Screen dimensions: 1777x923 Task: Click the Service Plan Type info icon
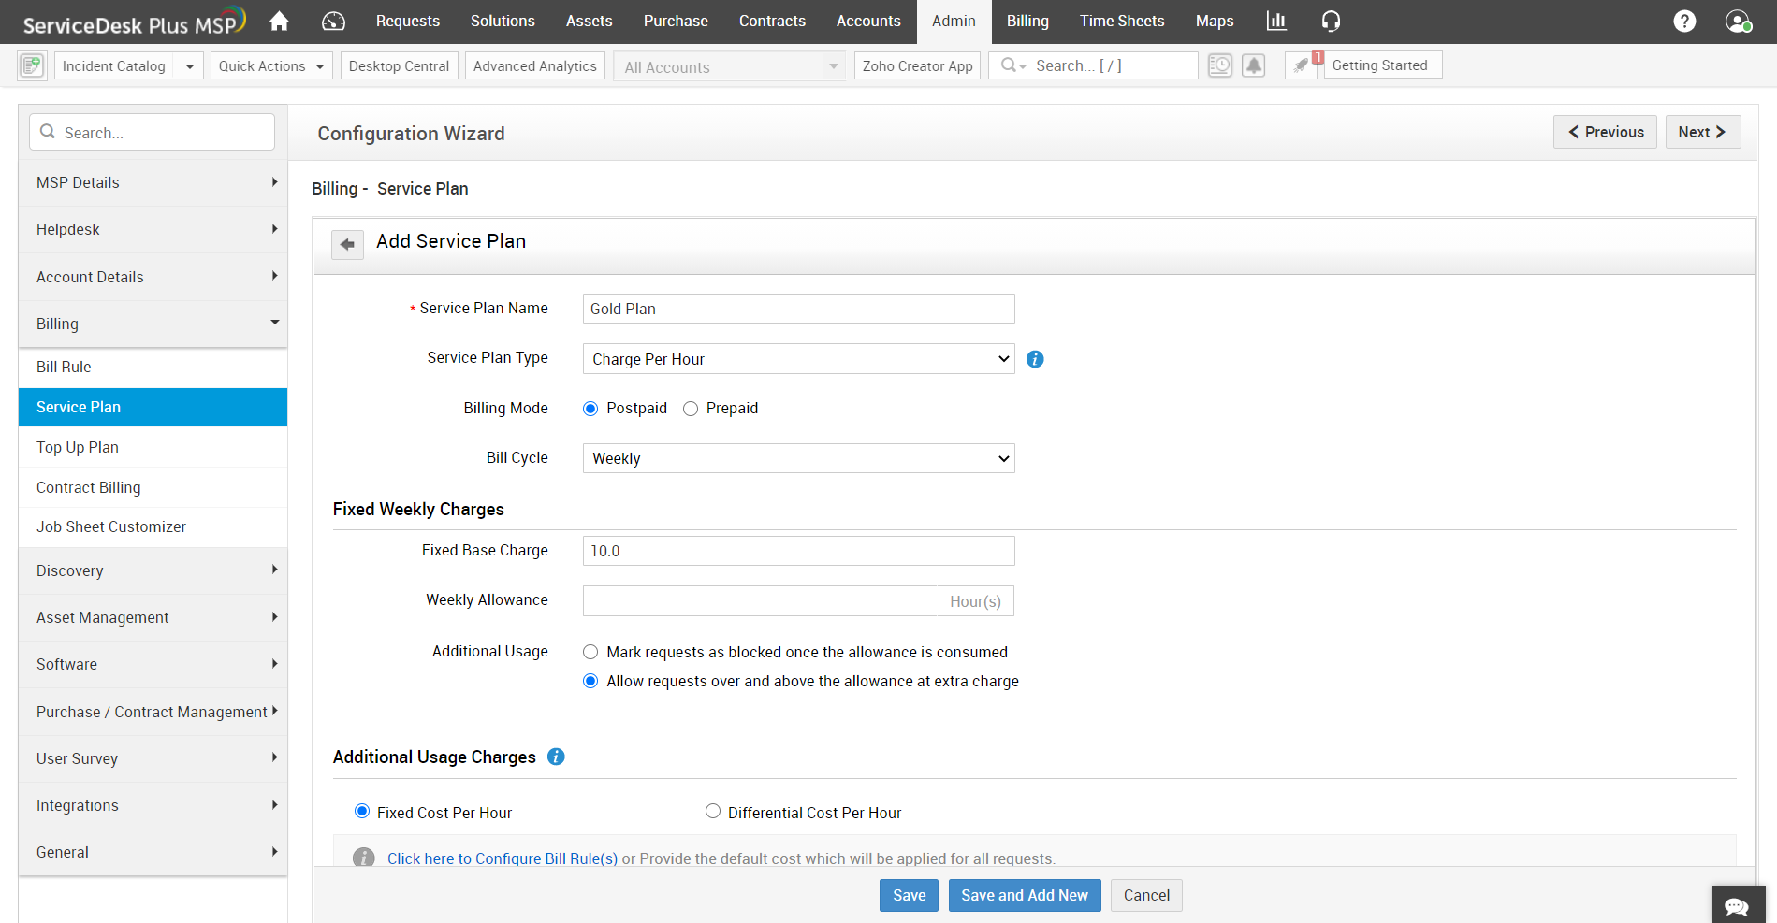1035,359
